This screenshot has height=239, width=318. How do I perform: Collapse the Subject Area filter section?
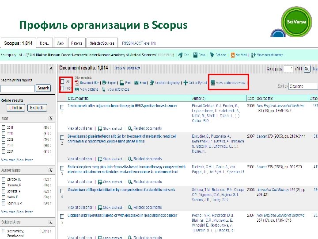point(51,222)
